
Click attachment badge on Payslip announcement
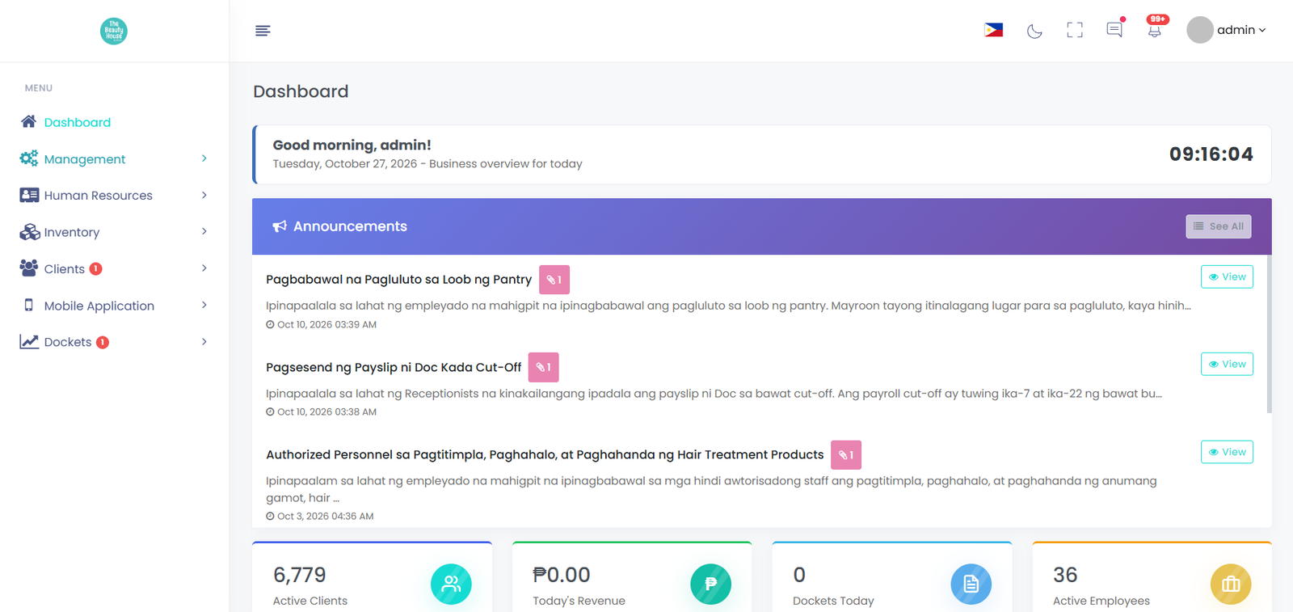(x=544, y=367)
